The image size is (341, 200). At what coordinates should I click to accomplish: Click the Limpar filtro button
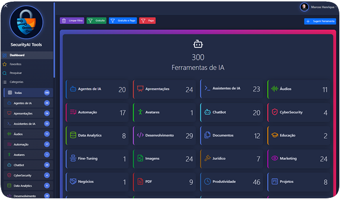tap(72, 21)
